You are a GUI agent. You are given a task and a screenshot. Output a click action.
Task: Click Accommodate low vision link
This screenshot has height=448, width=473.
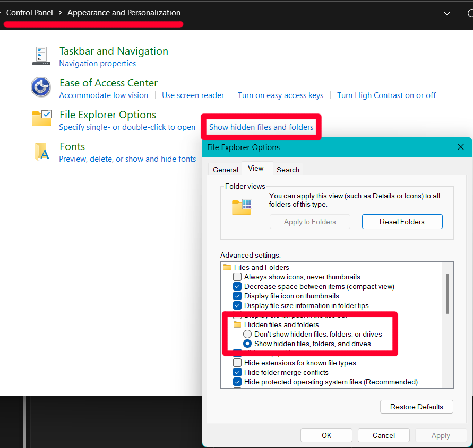coord(104,95)
